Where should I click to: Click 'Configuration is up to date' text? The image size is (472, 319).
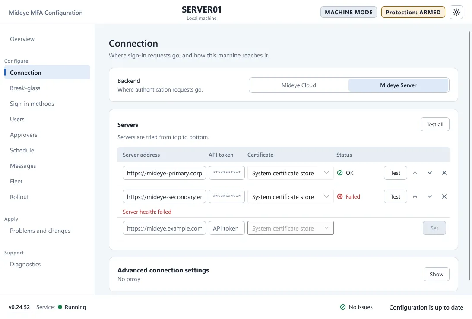pyautogui.click(x=426, y=307)
